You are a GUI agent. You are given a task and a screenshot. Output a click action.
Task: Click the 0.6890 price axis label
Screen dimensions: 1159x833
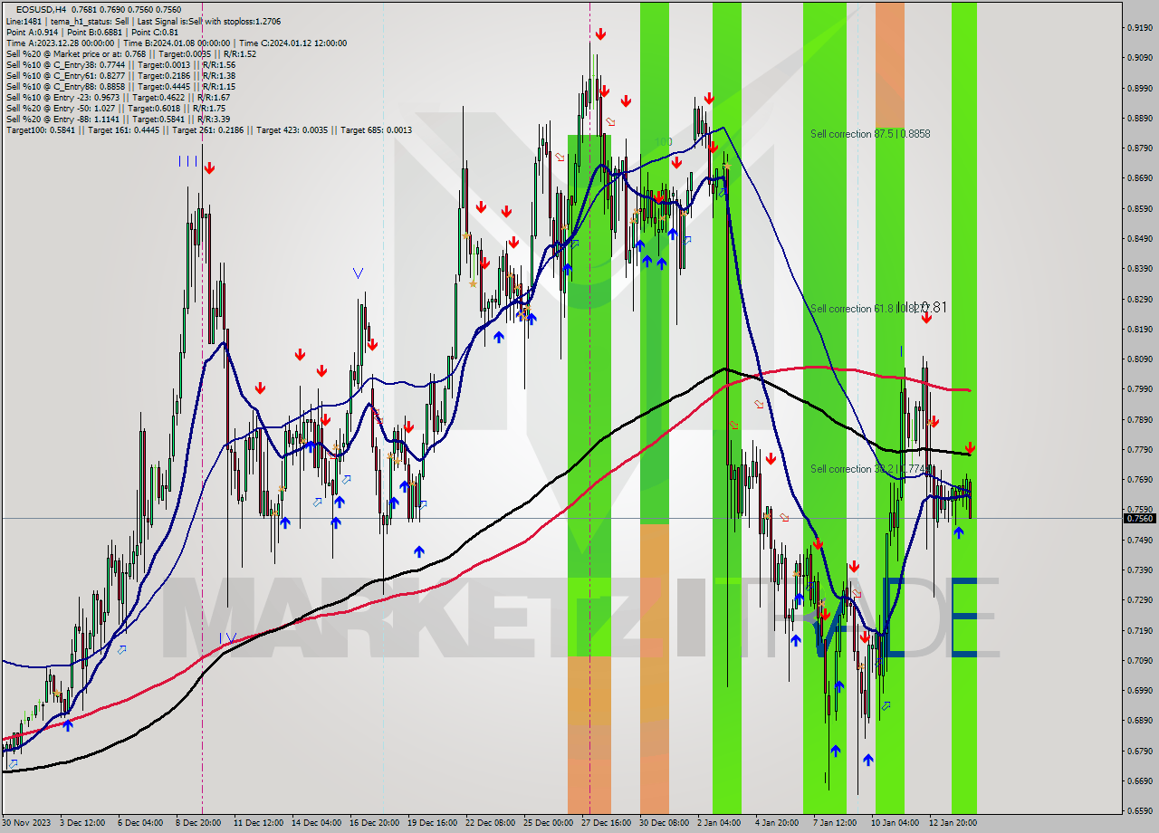[x=1139, y=721]
